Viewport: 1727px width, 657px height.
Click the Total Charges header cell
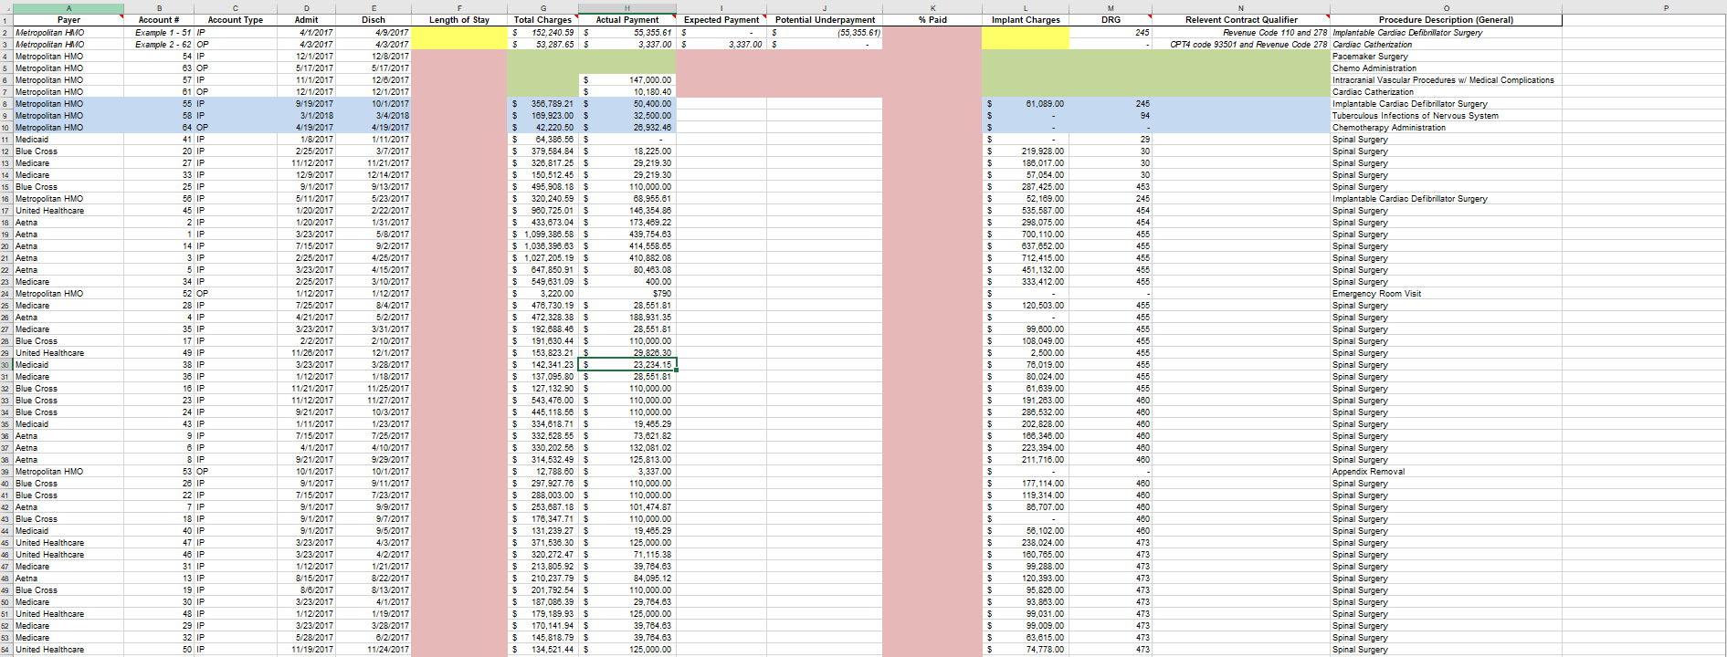click(x=542, y=20)
